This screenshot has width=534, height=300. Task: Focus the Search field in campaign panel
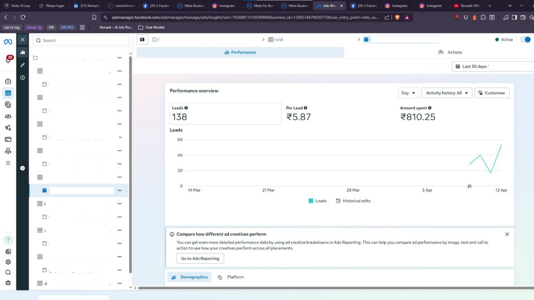tap(81, 40)
